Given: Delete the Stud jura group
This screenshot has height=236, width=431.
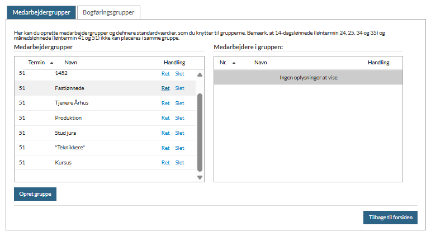Looking at the screenshot, I should tap(180, 133).
